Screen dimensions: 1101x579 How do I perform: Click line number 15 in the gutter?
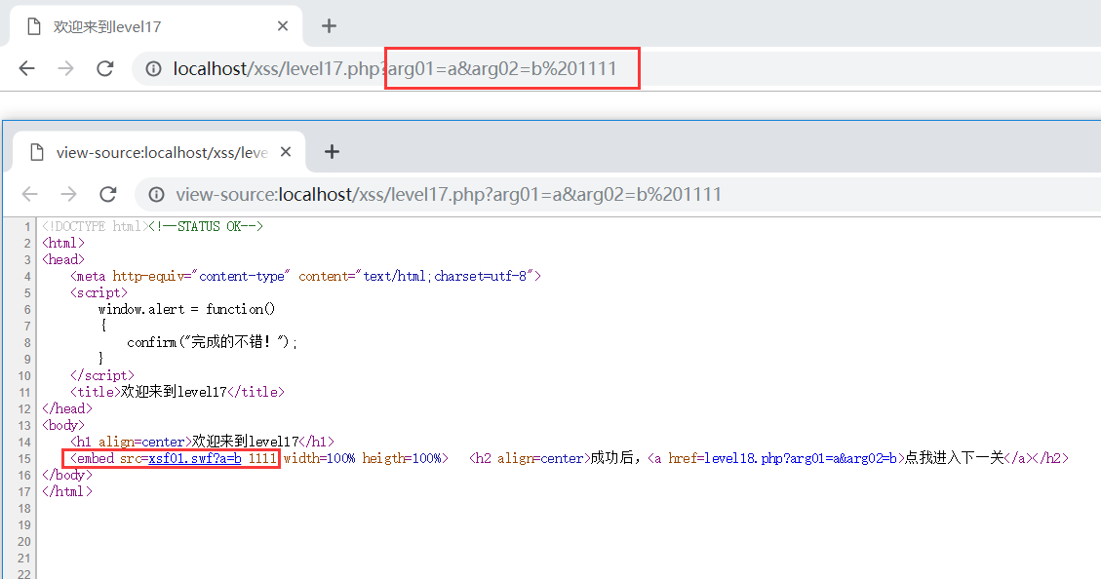23,458
